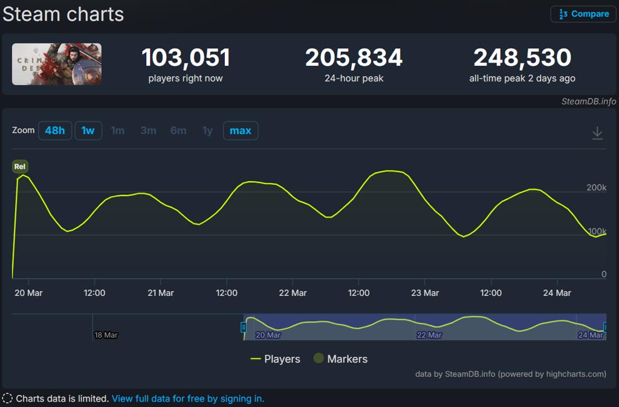
Task: Pick the 1y zoom range
Action: click(207, 130)
